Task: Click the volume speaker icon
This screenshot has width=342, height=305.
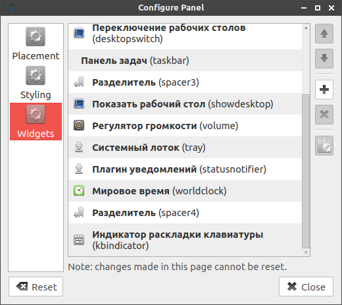Action: point(79,126)
